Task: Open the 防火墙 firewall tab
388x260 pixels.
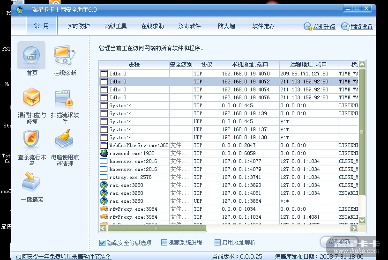Action: click(x=226, y=26)
